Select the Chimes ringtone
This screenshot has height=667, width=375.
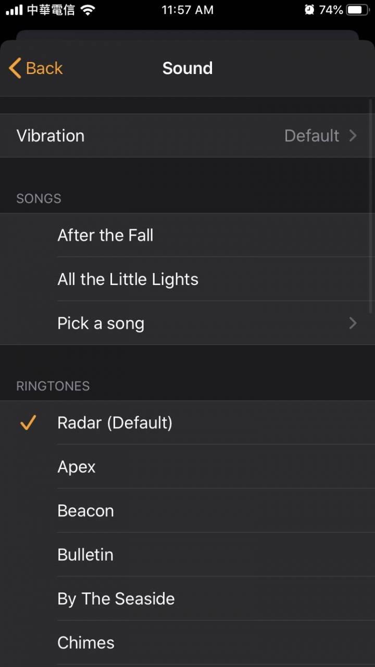tap(187, 643)
